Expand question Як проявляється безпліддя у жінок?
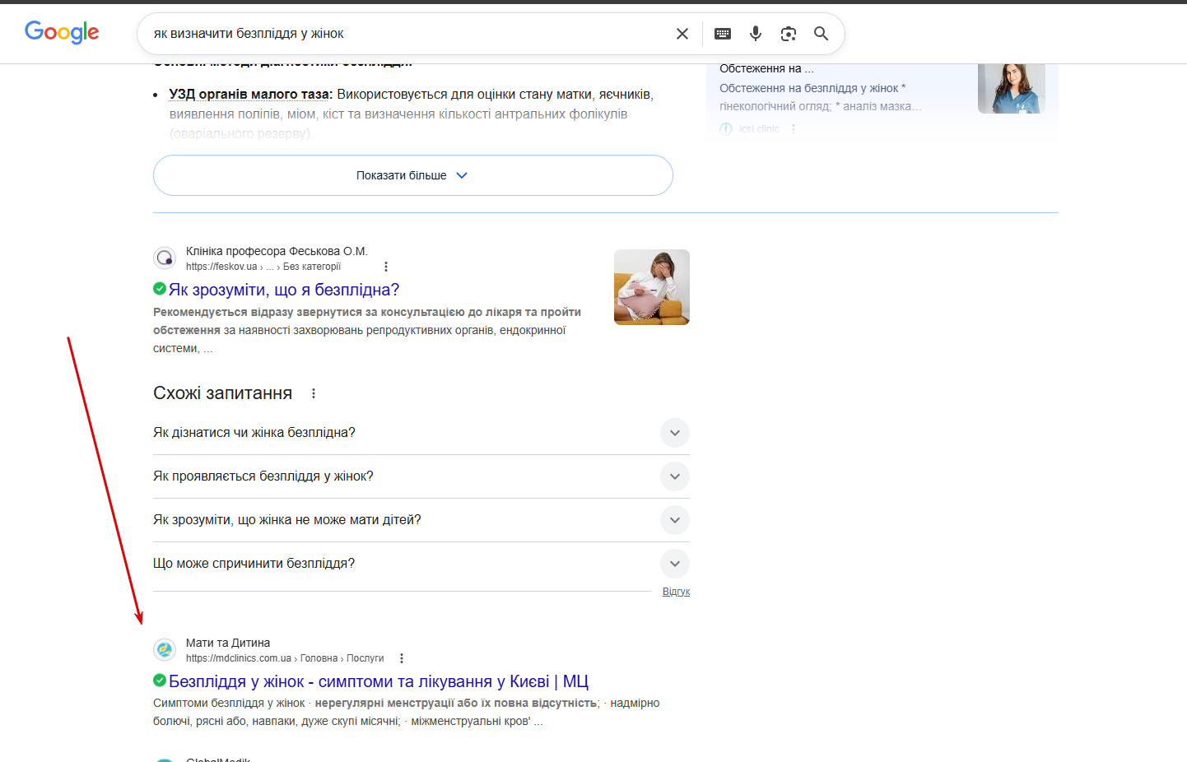 [x=421, y=476]
